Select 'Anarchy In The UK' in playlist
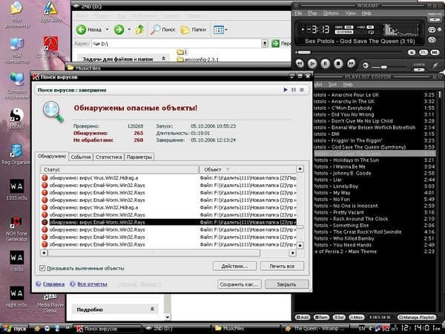Screen dimensions: 445x334 pyautogui.click(x=374, y=102)
